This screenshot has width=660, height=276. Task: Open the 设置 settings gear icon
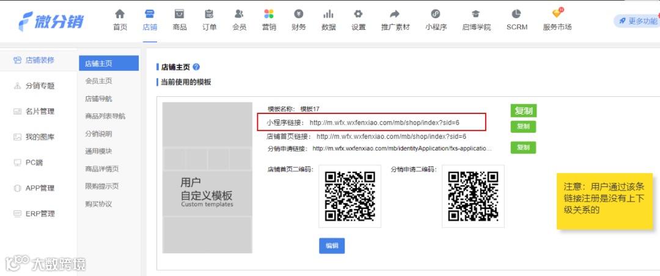(x=358, y=14)
